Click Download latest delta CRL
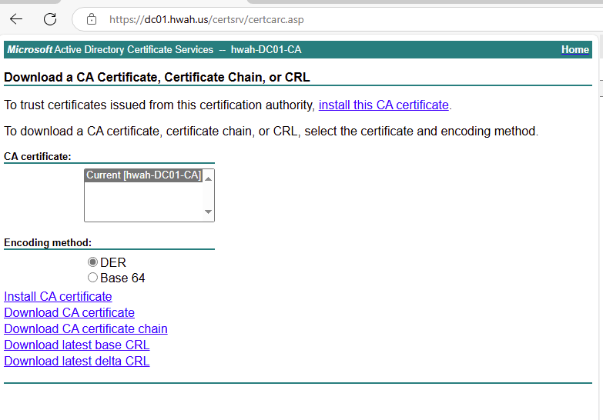Viewport: 603px width, 420px height. point(76,362)
